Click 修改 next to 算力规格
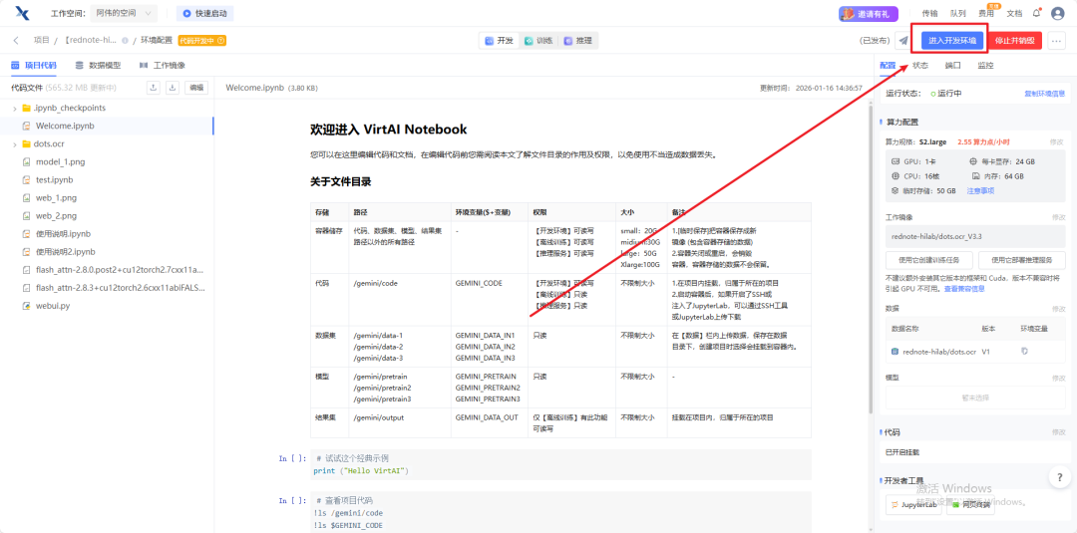 point(1058,141)
